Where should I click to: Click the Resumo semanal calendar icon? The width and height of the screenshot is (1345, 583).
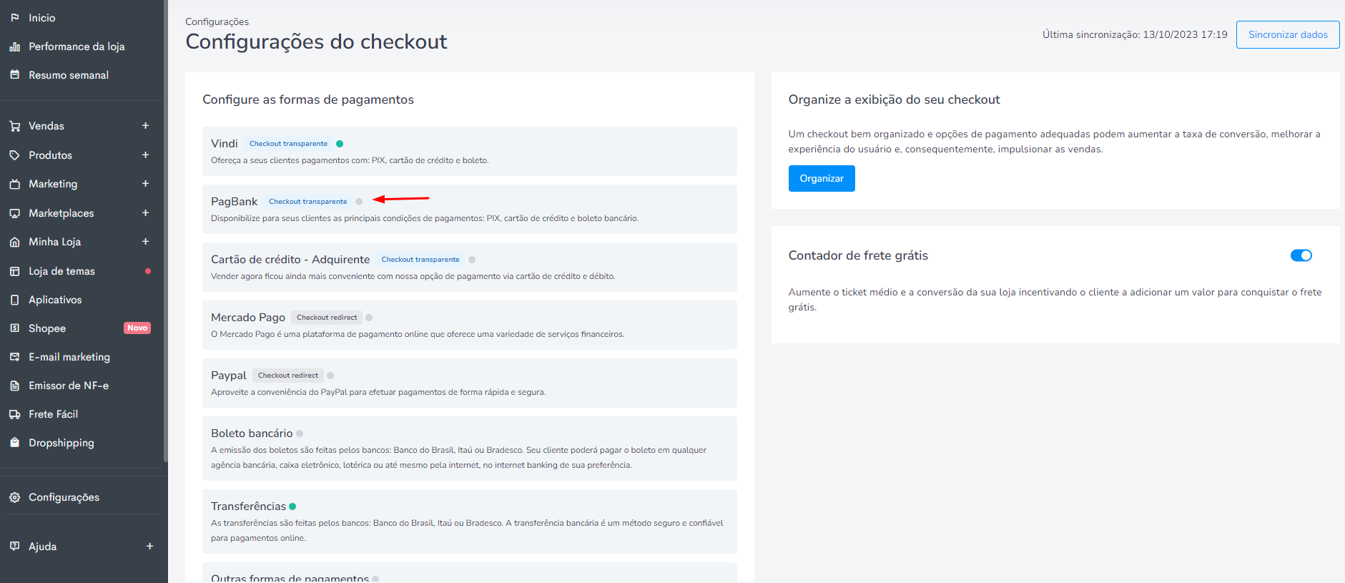tap(14, 75)
